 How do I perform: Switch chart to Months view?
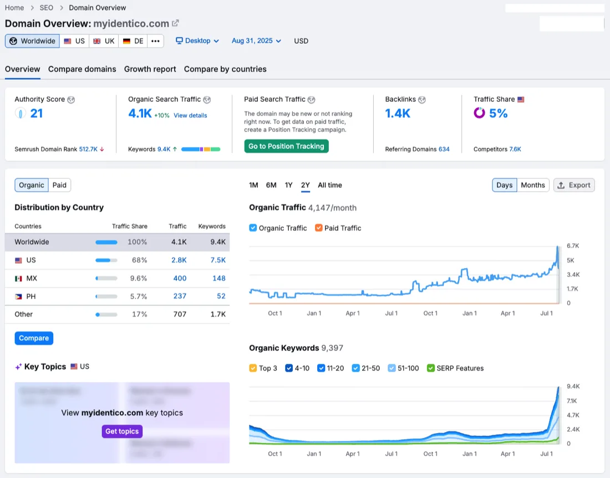point(532,185)
